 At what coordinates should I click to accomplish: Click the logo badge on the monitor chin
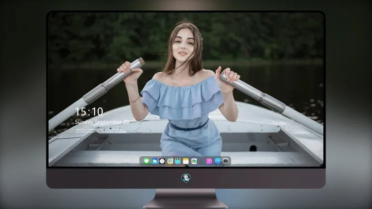click(186, 178)
